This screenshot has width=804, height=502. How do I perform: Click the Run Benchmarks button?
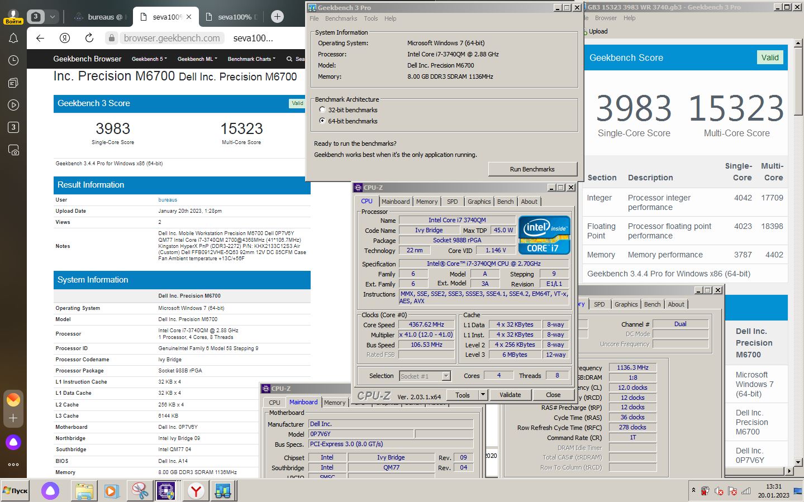click(x=532, y=169)
